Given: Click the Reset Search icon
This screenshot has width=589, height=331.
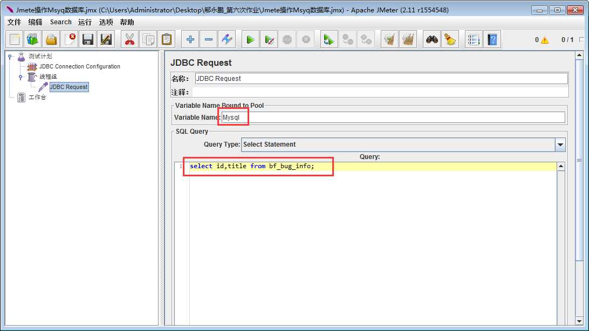Looking at the screenshot, I should (450, 39).
